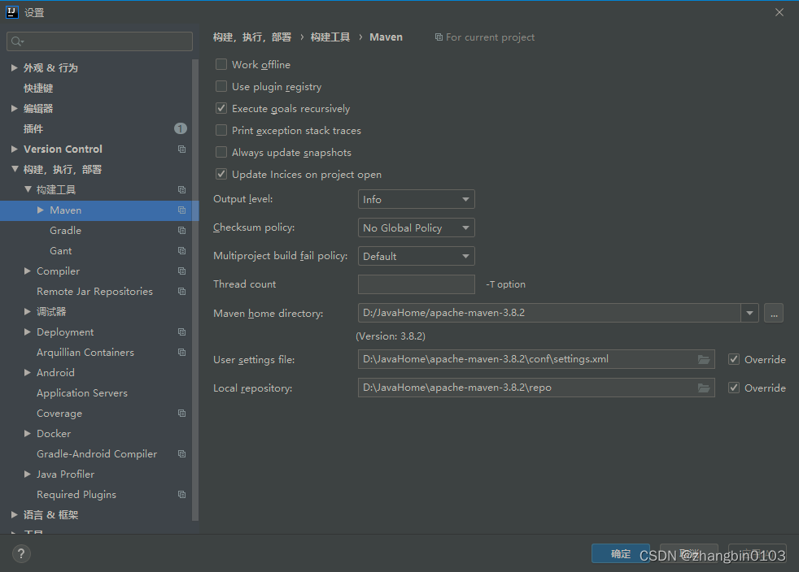Screen dimensions: 799x572
Task: Select Coverage settings page
Action: coord(59,414)
